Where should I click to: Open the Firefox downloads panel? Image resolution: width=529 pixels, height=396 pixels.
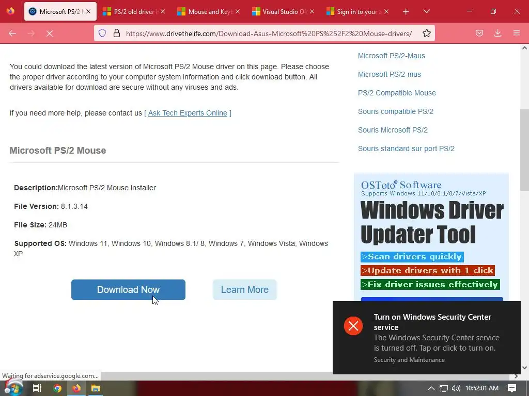(x=497, y=33)
